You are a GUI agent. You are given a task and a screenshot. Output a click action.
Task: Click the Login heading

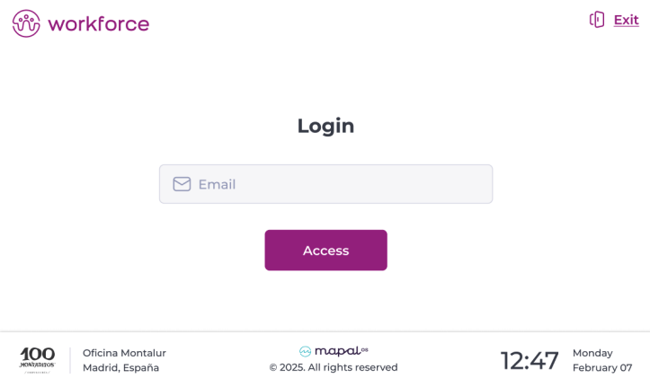325,126
